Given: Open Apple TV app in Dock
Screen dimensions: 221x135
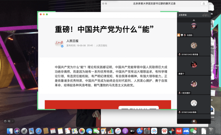Looking at the screenshot, I should click(132, 131).
